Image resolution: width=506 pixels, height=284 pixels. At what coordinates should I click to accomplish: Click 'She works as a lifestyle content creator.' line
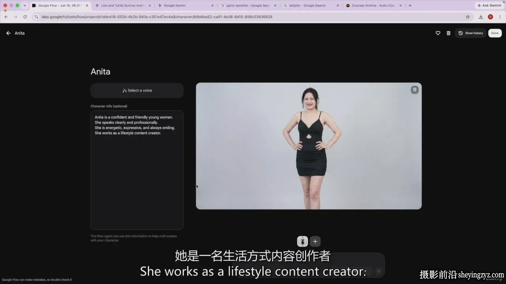point(128,133)
